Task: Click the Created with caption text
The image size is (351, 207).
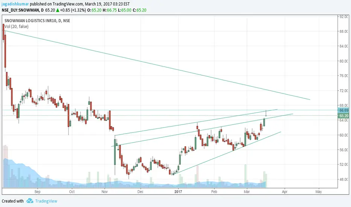Action: click(12, 201)
